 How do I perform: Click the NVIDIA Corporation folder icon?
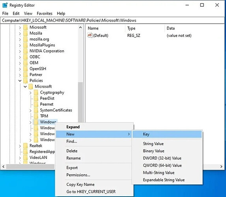[x=25, y=51]
